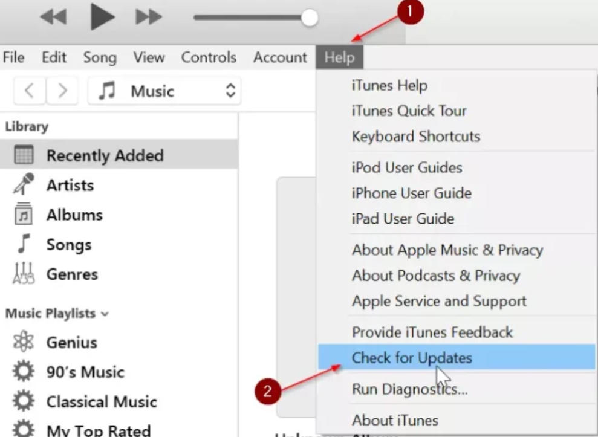Select Check for Updates in the Help menu
This screenshot has width=598, height=437.
point(412,358)
